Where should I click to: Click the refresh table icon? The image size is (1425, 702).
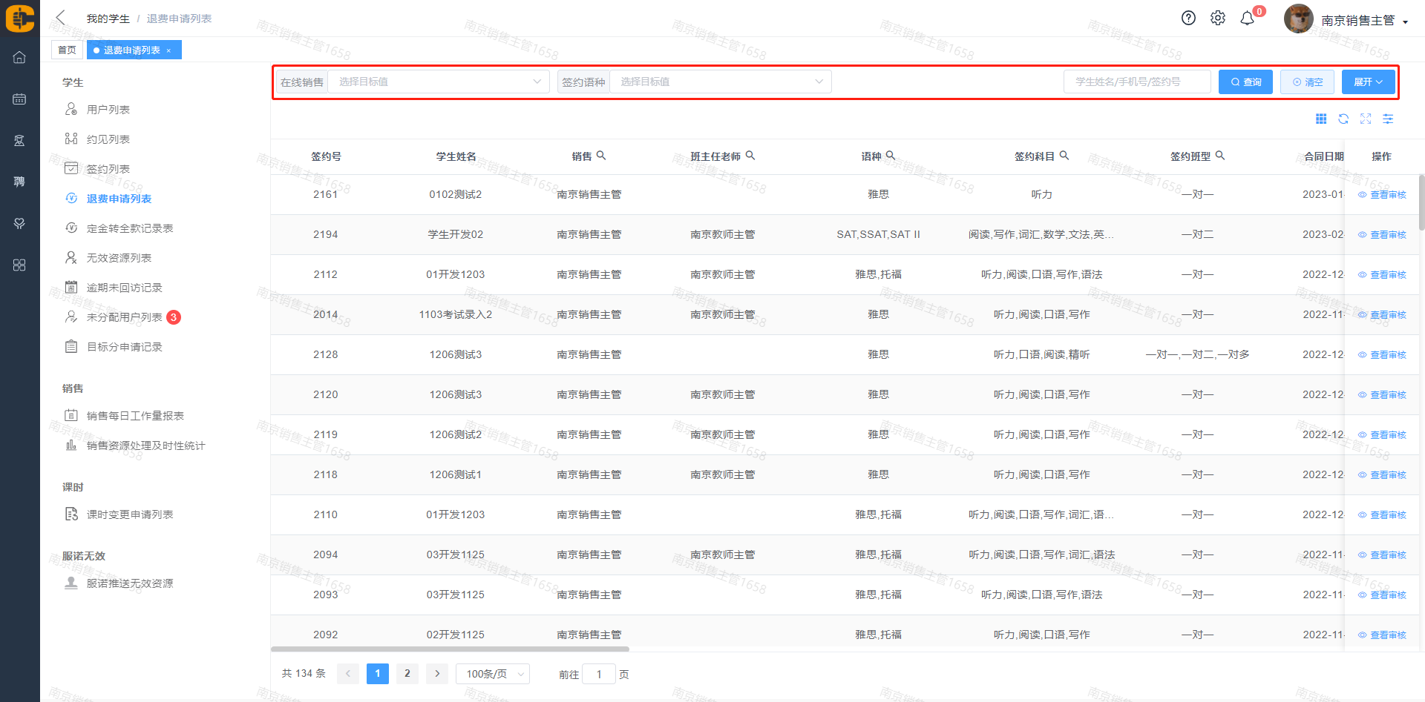coord(1343,119)
